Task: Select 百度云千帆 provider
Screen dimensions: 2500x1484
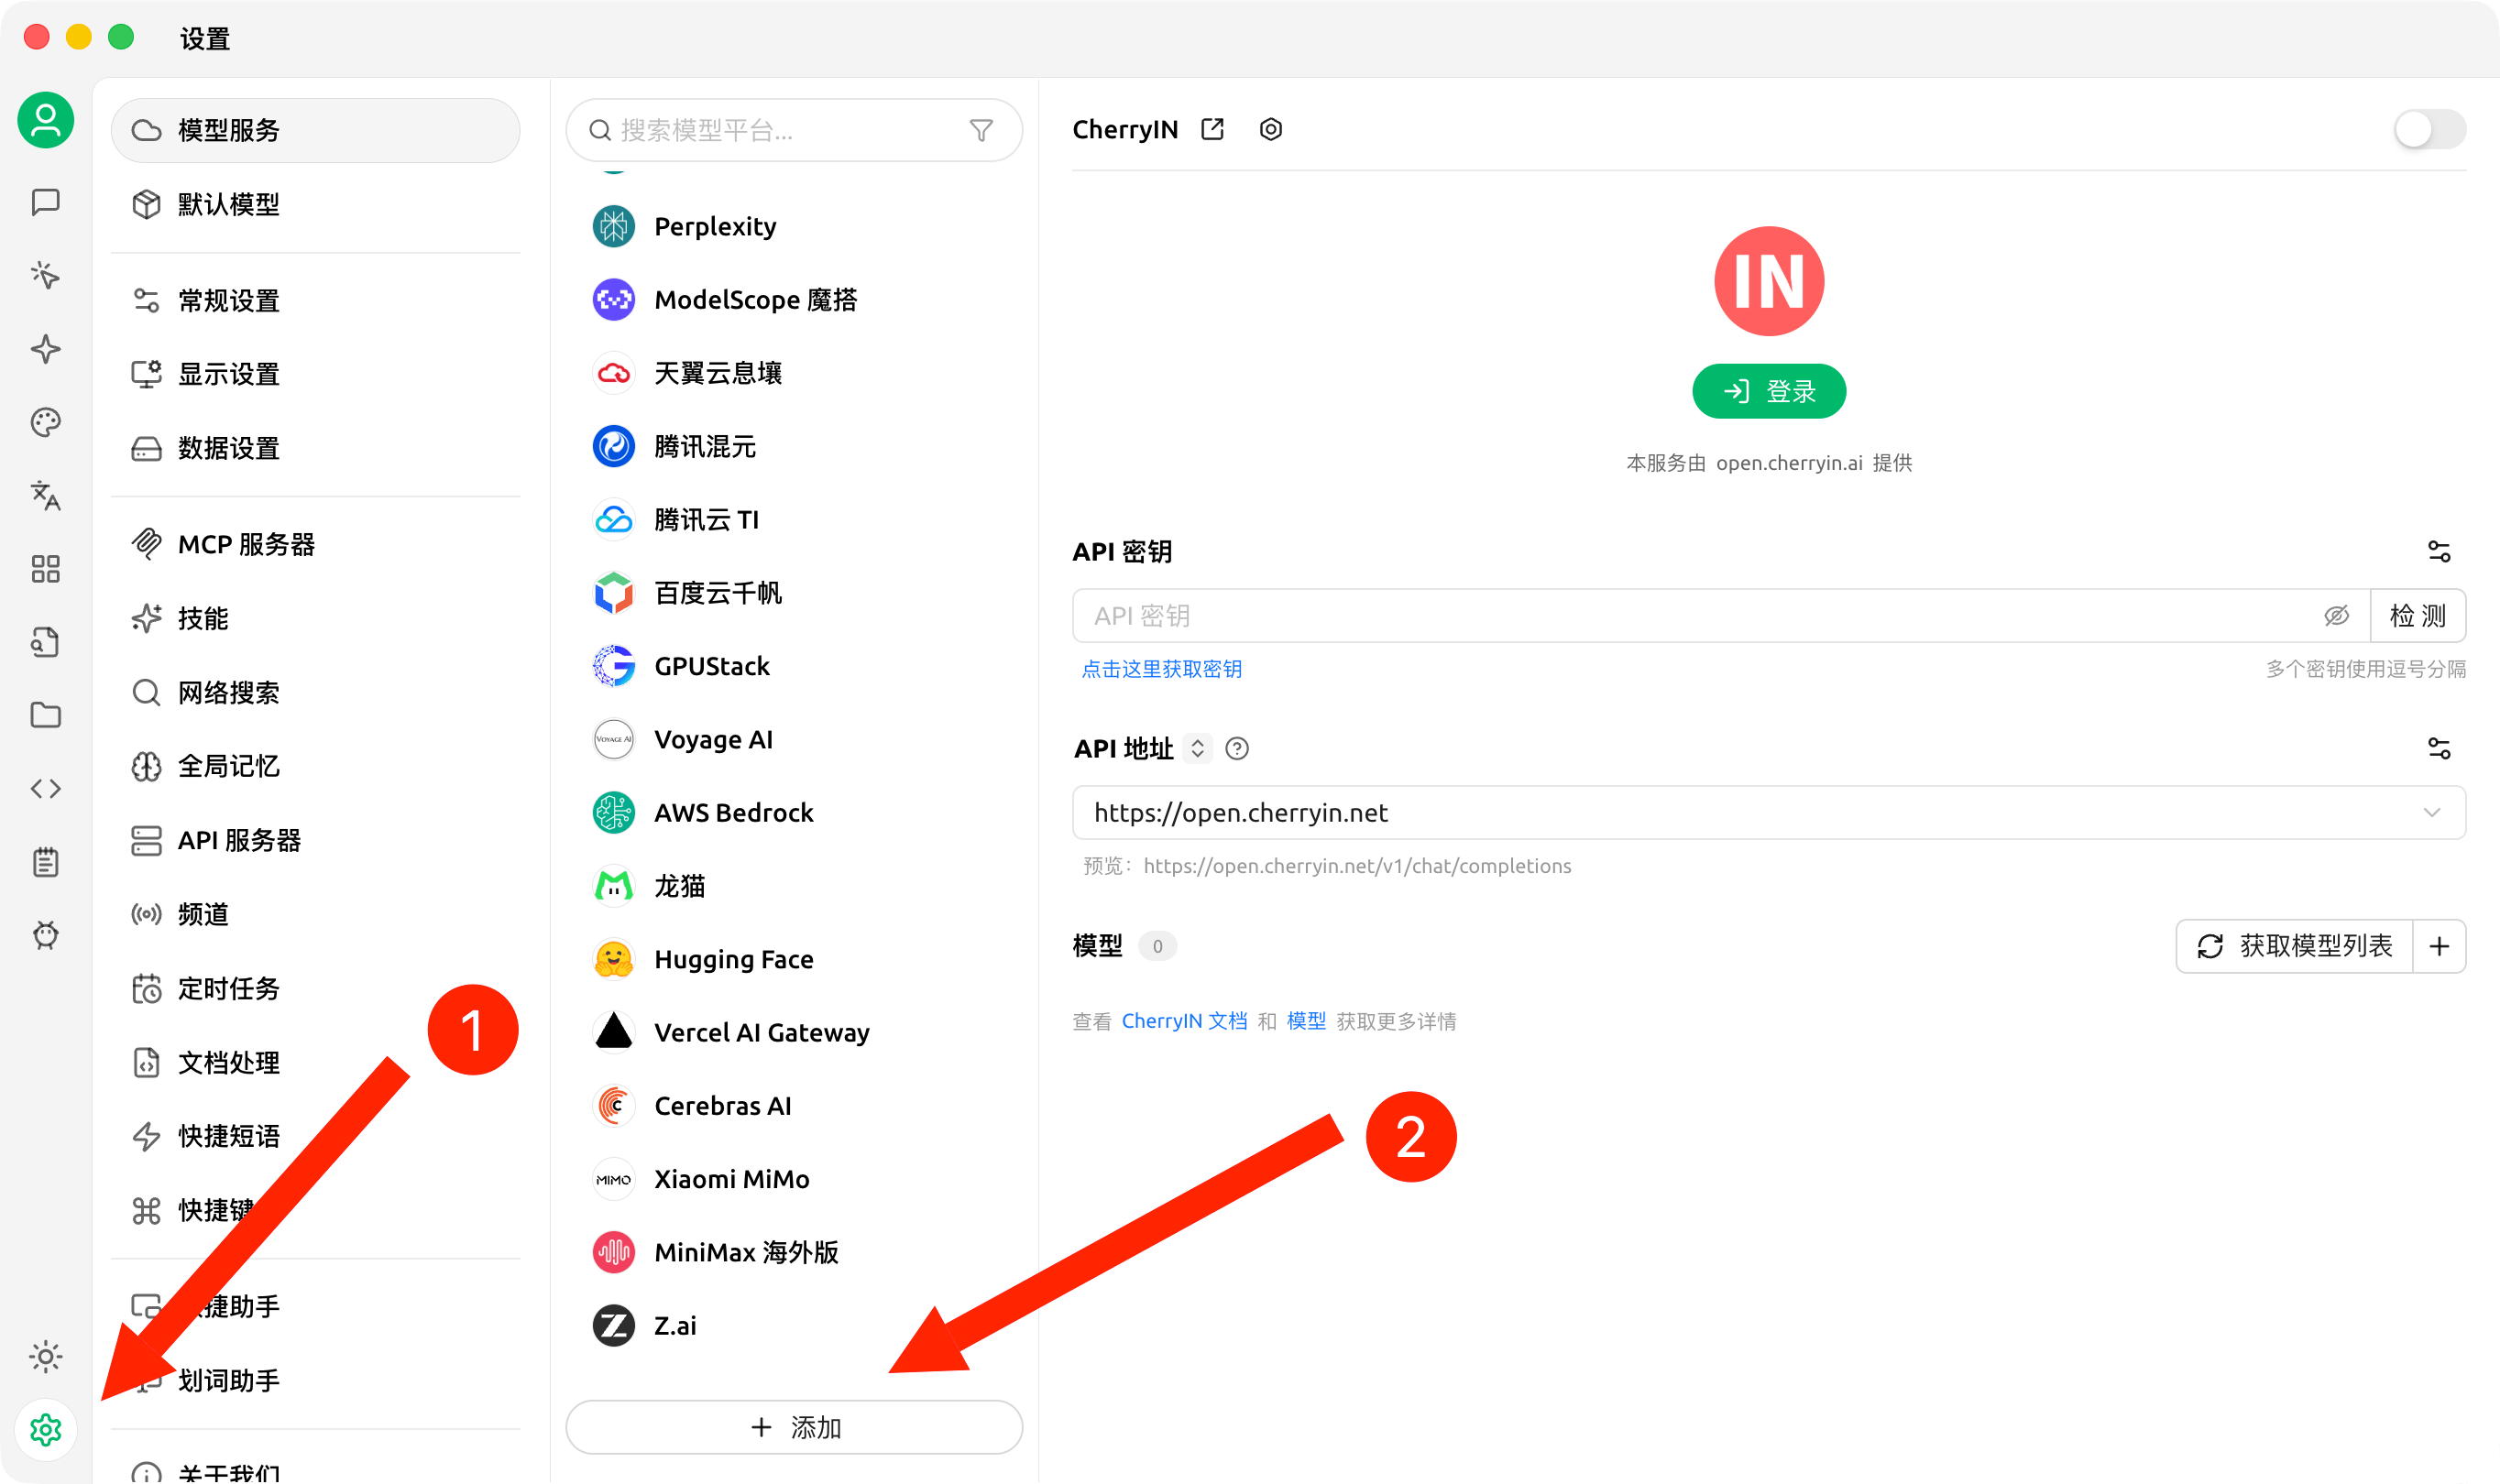Action: [x=795, y=593]
